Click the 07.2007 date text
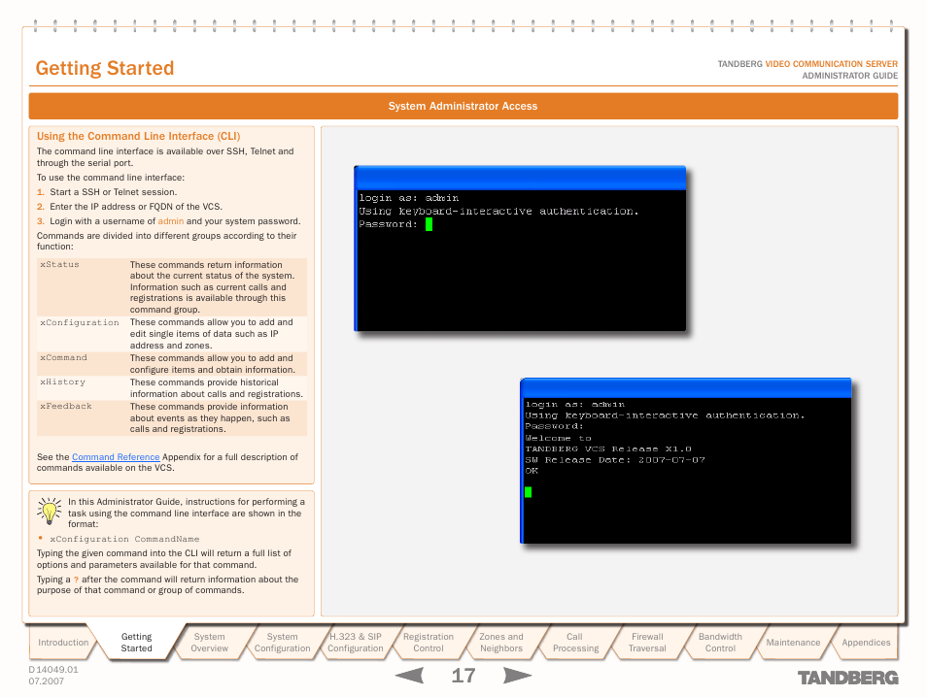The height and width of the screenshot is (697, 927). tap(46, 681)
